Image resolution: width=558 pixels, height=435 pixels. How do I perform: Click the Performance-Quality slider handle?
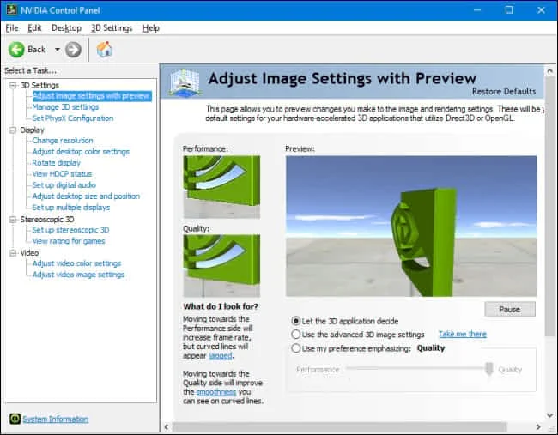(x=488, y=369)
